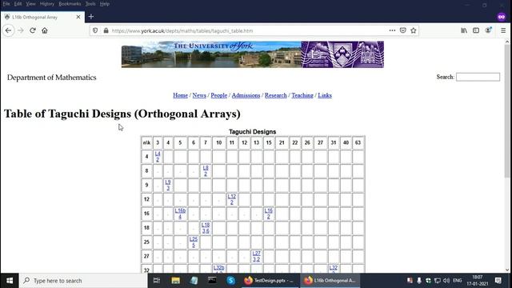Open the History menu
The image size is (512, 288).
coord(47,4)
